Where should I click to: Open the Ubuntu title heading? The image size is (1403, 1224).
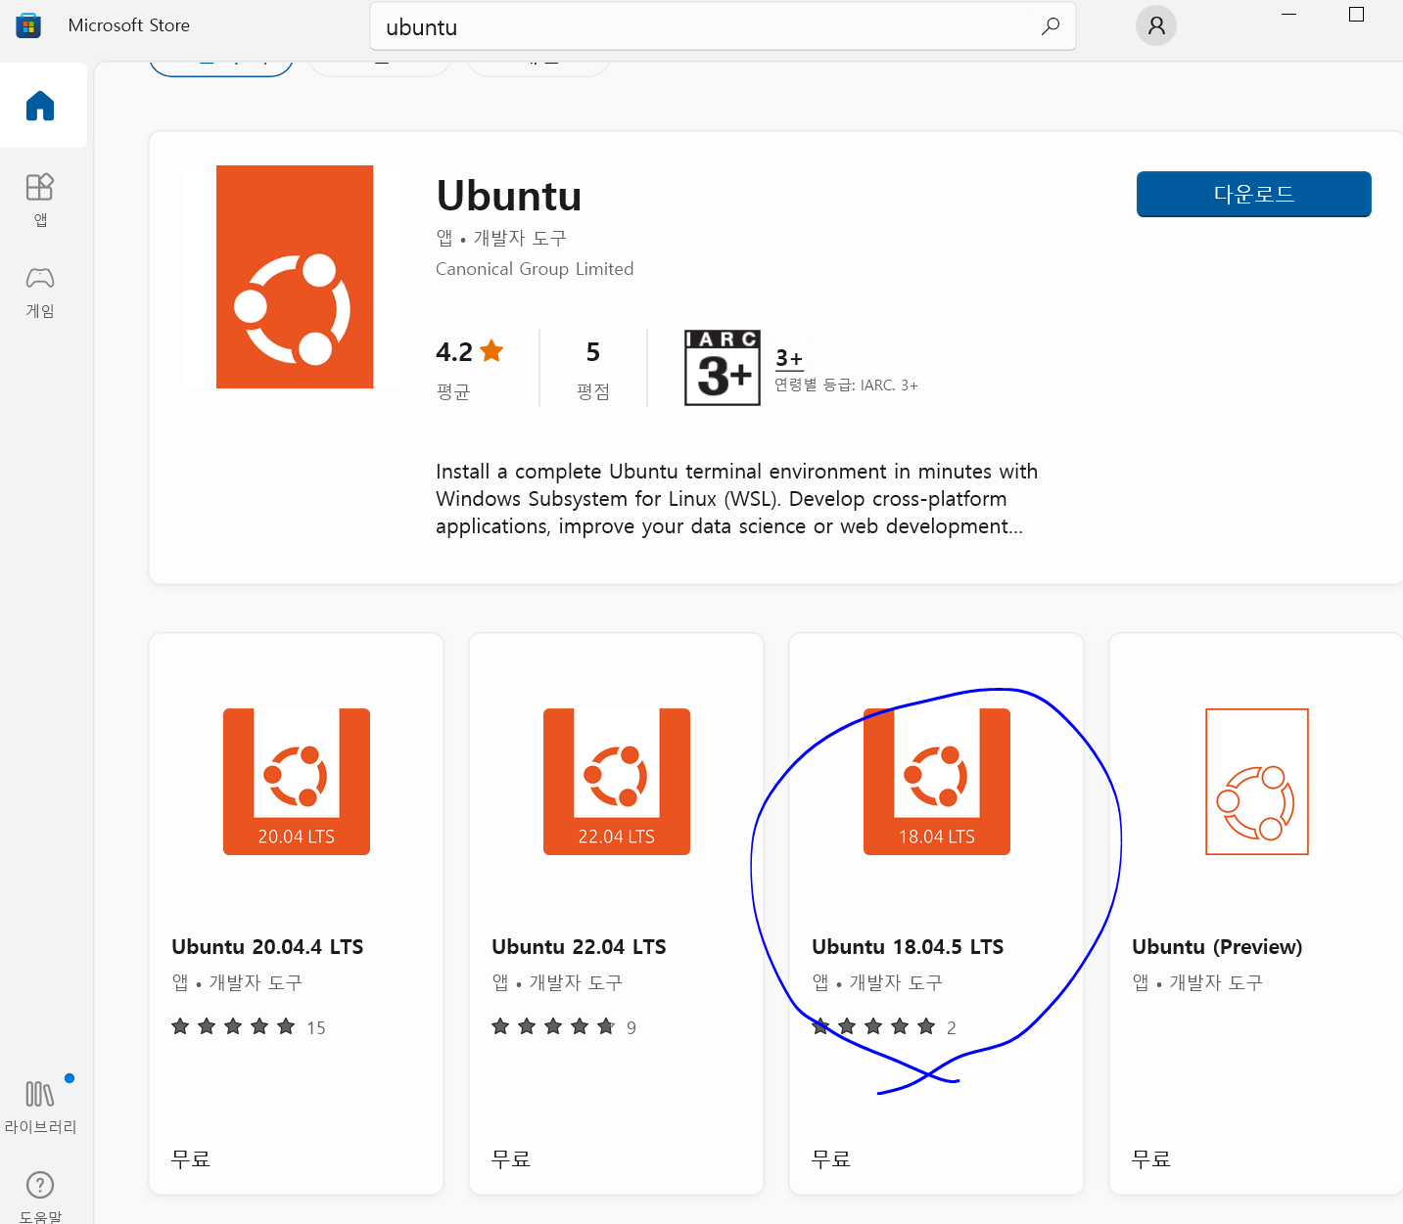pos(509,196)
